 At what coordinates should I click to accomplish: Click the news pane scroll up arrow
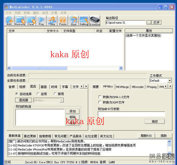pos(169,141)
